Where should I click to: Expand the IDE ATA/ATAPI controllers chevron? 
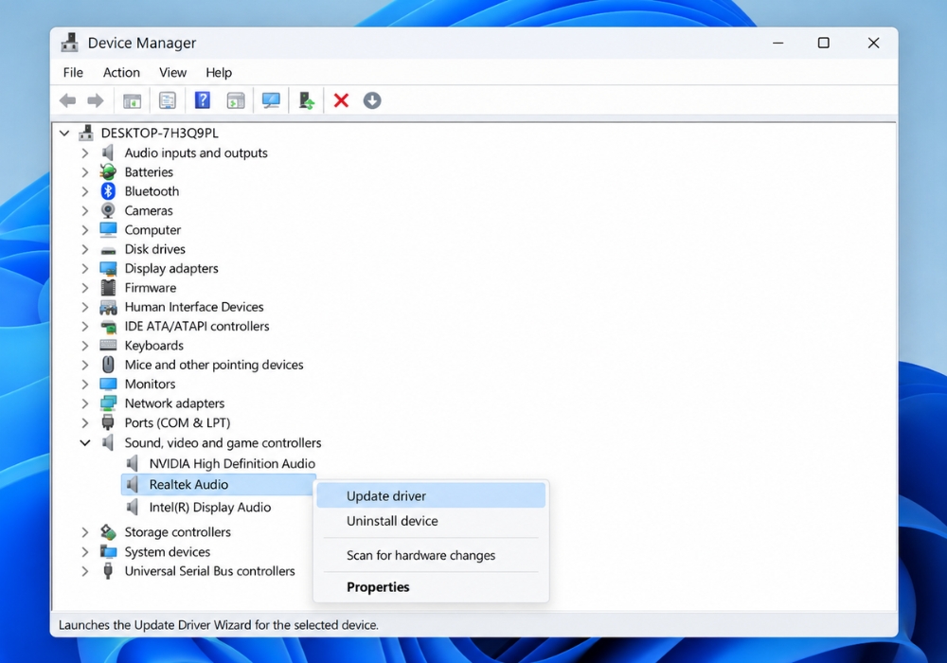click(x=85, y=326)
